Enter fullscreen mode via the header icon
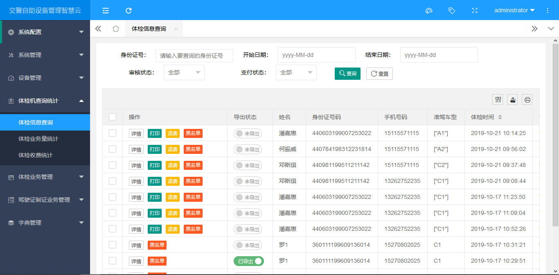The image size is (559, 275). [x=475, y=11]
